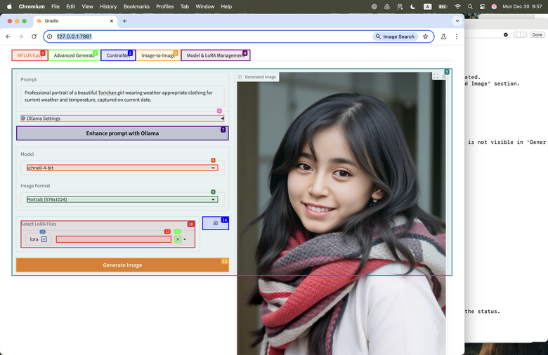The height and width of the screenshot is (355, 548).
Task: Click next match arrow in background window
Action: (x=523, y=34)
